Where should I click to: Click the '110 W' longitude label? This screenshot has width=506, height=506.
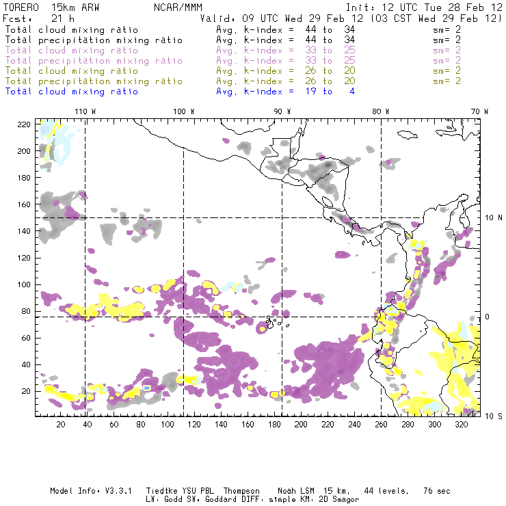(x=85, y=111)
